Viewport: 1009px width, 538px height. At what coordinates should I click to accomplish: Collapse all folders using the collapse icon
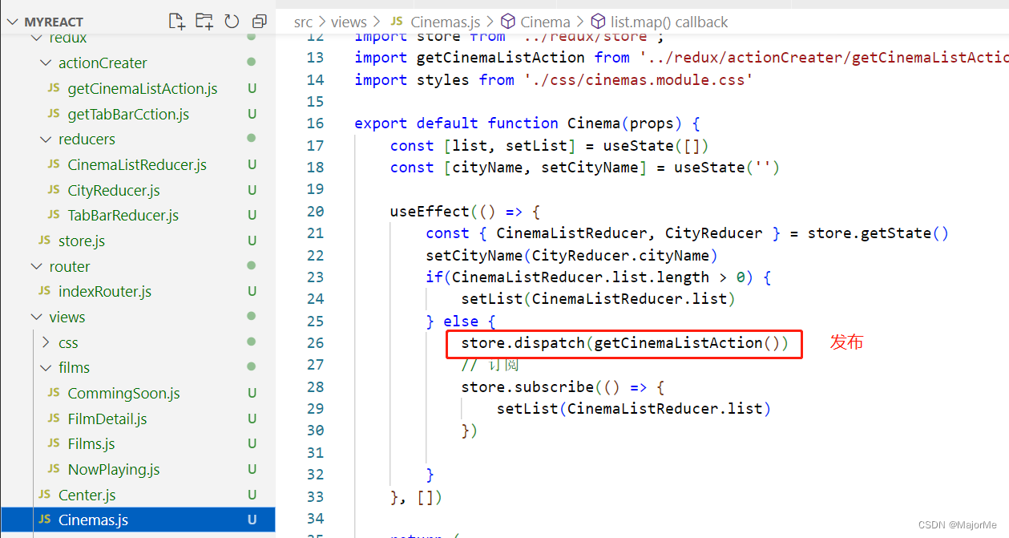(x=259, y=22)
